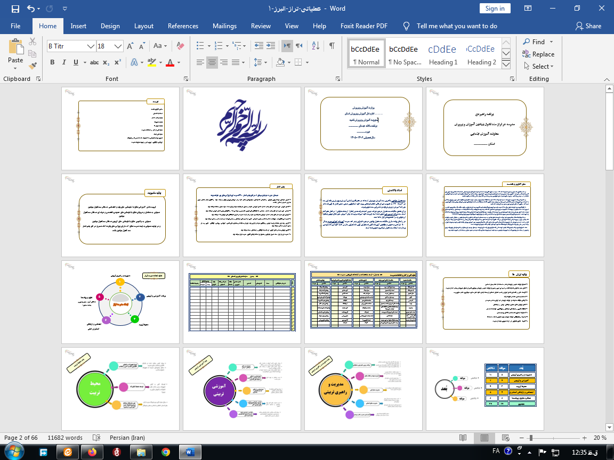Open the Shading paint bucket tool

point(280,62)
